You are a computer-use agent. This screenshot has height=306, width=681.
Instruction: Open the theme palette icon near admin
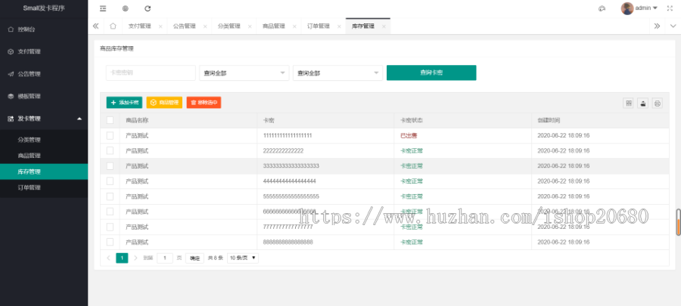pos(602,8)
